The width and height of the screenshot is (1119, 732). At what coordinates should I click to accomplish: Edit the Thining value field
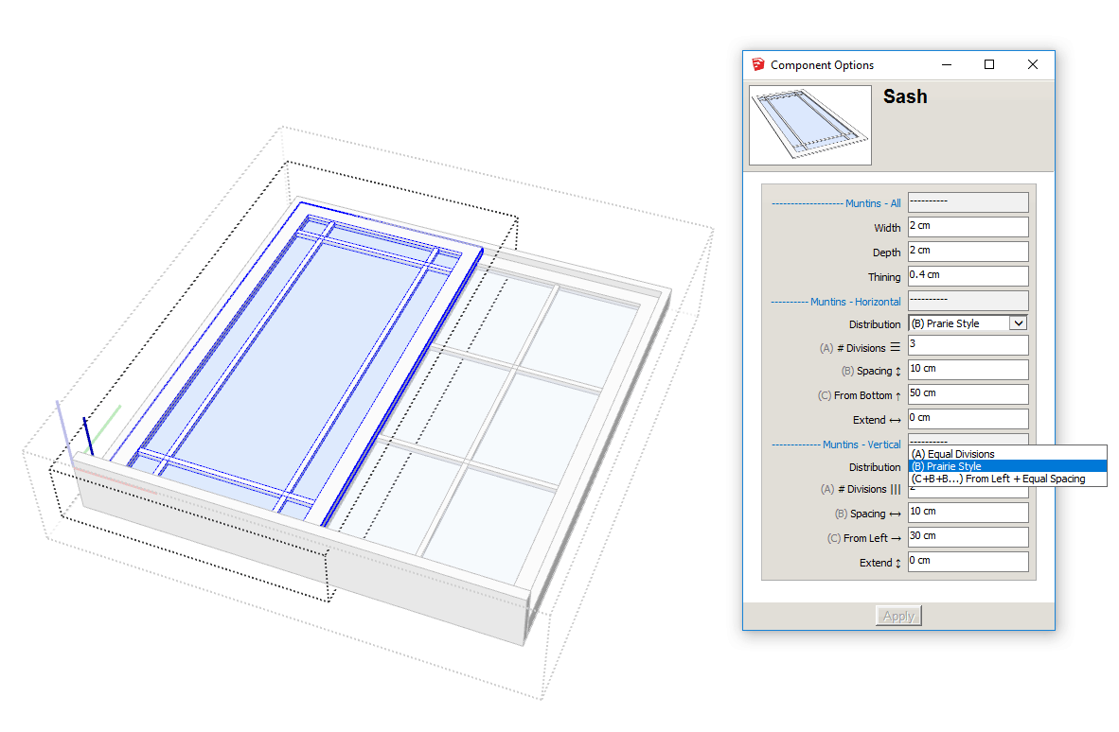(x=968, y=275)
